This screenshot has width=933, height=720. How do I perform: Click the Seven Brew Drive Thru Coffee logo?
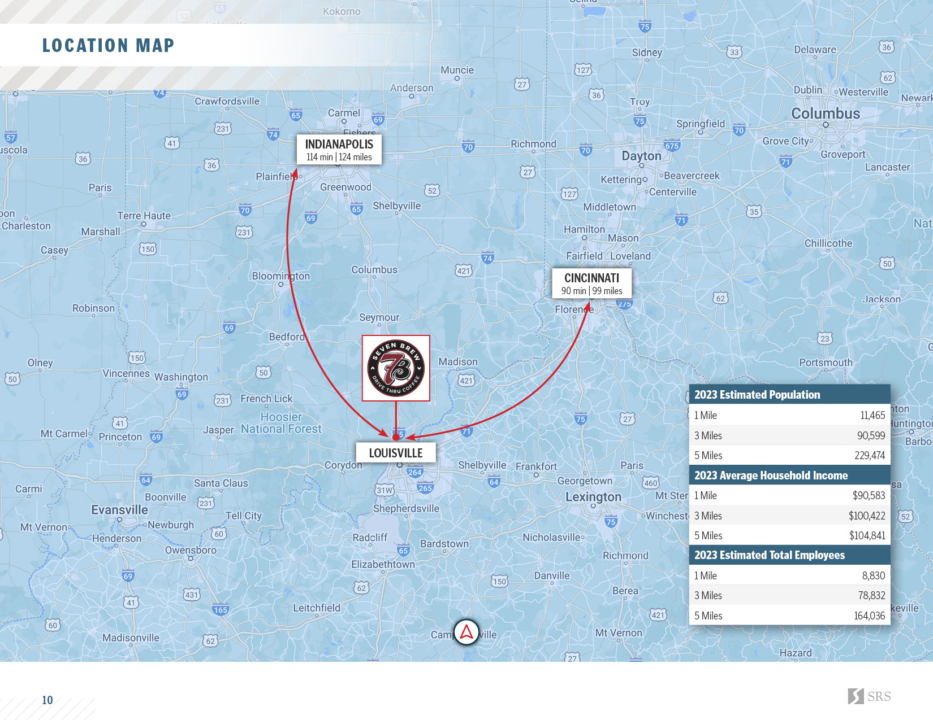[x=396, y=368]
